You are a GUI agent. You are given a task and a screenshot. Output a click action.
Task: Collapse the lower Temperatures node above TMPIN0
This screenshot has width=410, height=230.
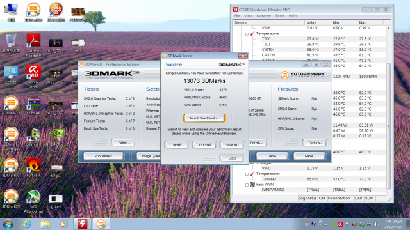247,174
